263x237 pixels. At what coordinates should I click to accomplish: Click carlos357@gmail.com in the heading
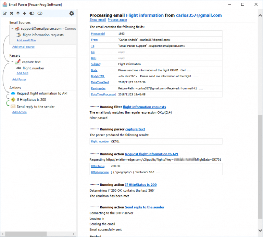tap(199, 15)
